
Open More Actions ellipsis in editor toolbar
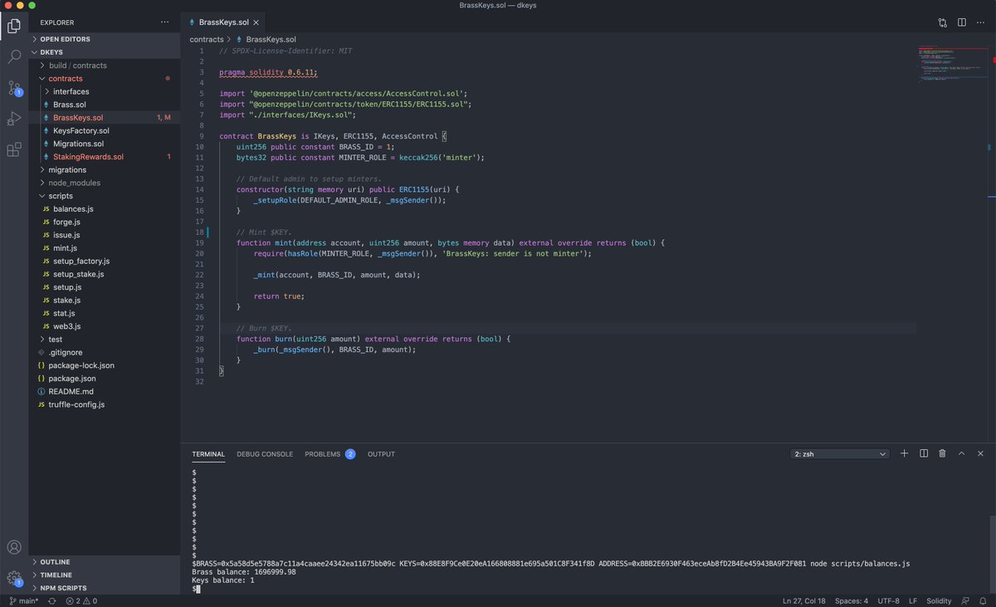coord(981,22)
